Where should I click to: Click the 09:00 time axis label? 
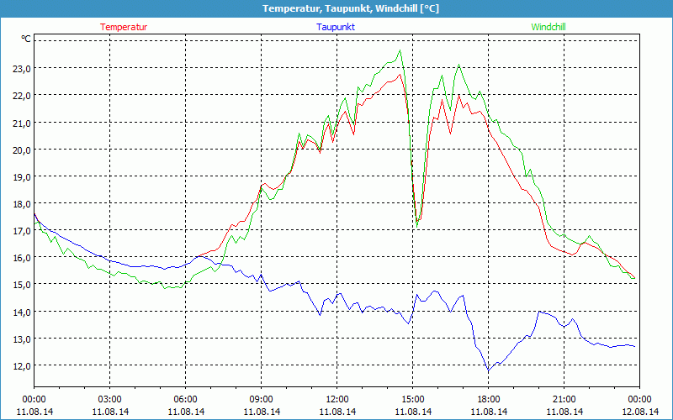262,399
